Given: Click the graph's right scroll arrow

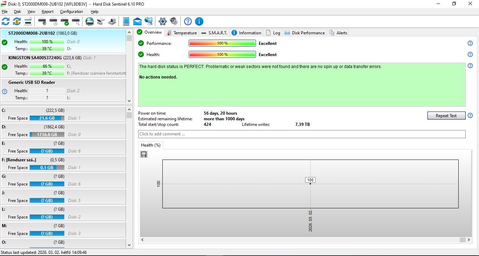Looking at the screenshot, I should pyautogui.click(x=468, y=240).
